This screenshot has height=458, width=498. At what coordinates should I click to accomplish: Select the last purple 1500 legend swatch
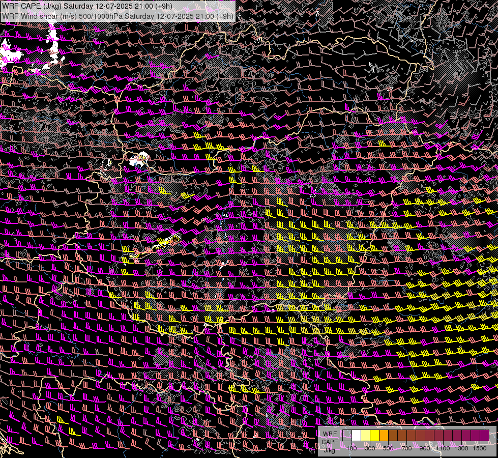click(x=485, y=435)
